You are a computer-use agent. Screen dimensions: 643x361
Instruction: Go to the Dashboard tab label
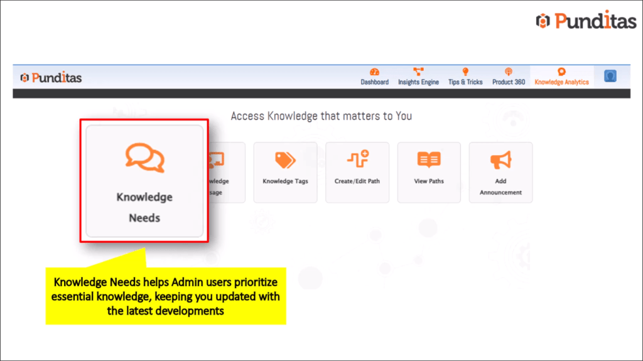point(375,82)
